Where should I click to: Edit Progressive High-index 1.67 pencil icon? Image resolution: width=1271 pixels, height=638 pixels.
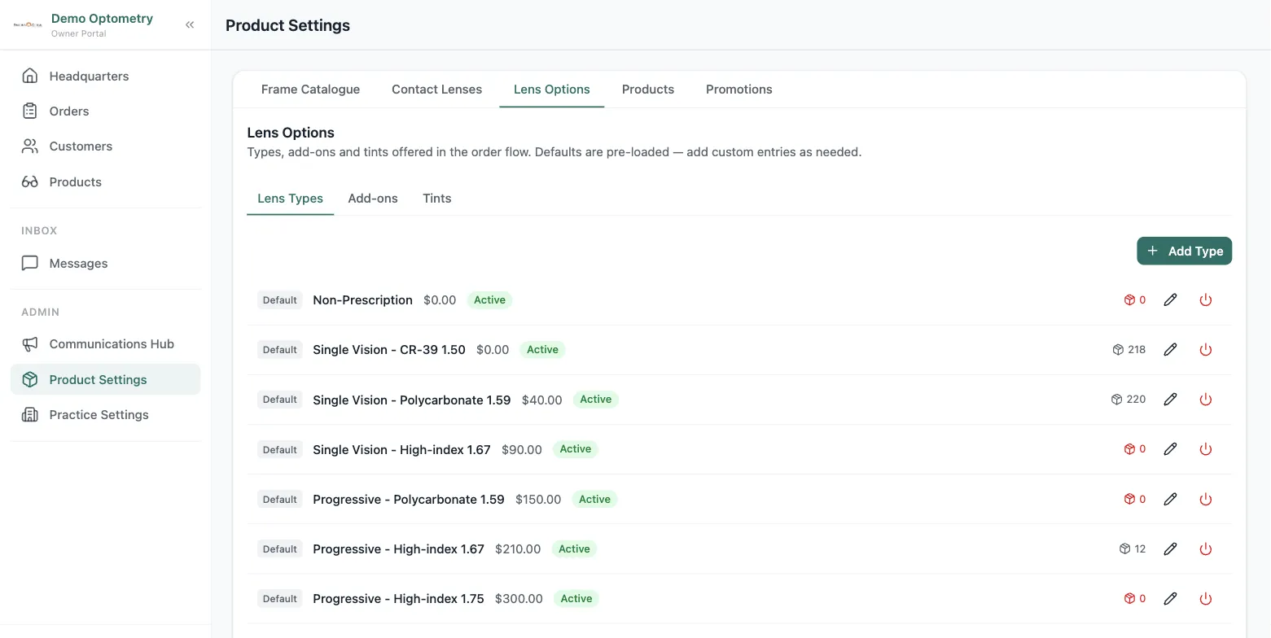pyautogui.click(x=1170, y=549)
